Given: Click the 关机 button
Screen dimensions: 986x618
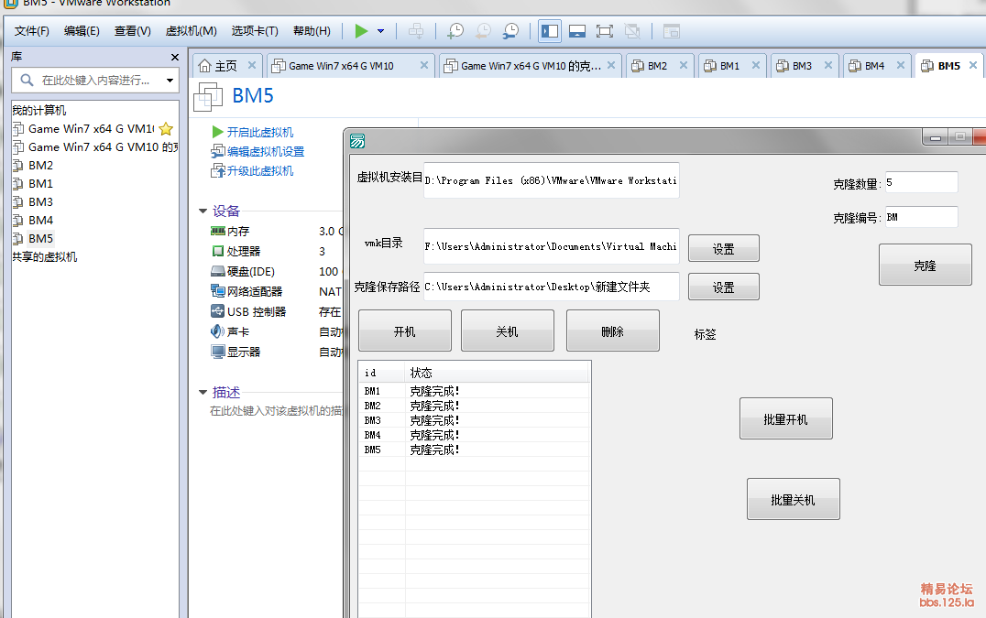Looking at the screenshot, I should (508, 331).
